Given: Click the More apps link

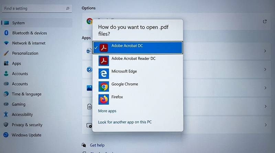Looking at the screenshot, I should coord(107,111).
